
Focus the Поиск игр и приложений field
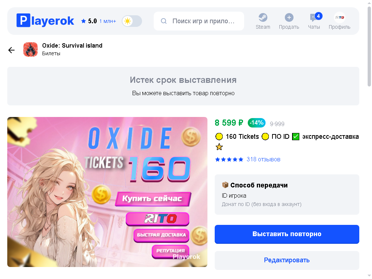coord(199,21)
